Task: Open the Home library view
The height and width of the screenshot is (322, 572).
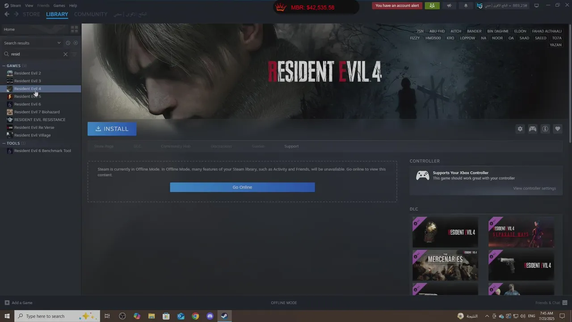Action: (x=35, y=29)
